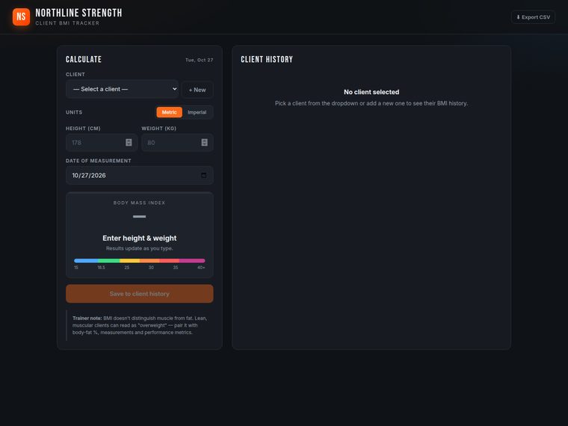Switch units to Imperial
Viewport: 568px width, 426px height.
197,112
